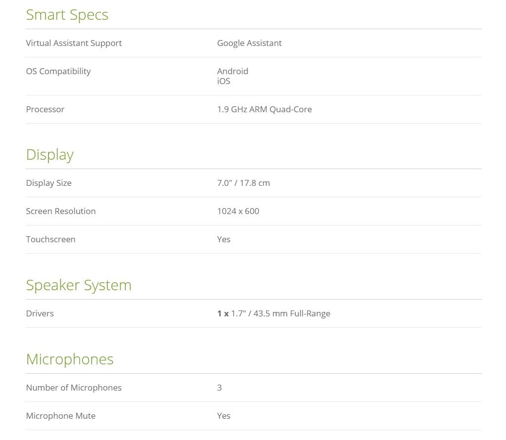Viewport: 506px width, 440px height.
Task: Select the Google Assistant value text
Action: click(249, 43)
